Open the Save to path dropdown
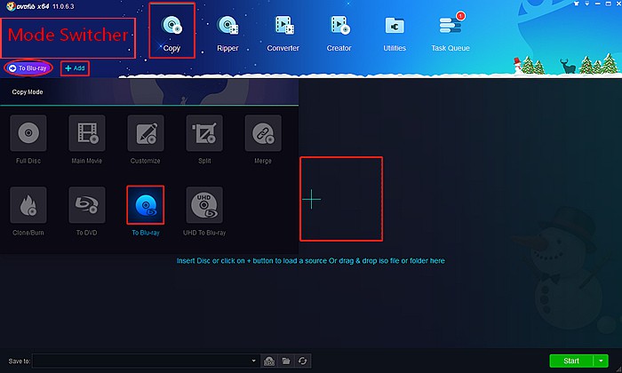This screenshot has height=373, width=622. [x=253, y=361]
